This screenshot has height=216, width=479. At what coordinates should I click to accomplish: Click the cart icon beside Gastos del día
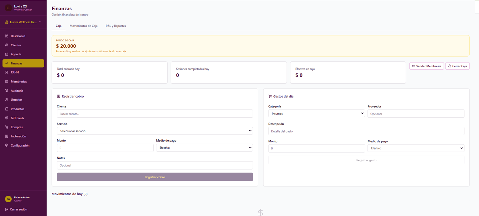pyautogui.click(x=270, y=96)
